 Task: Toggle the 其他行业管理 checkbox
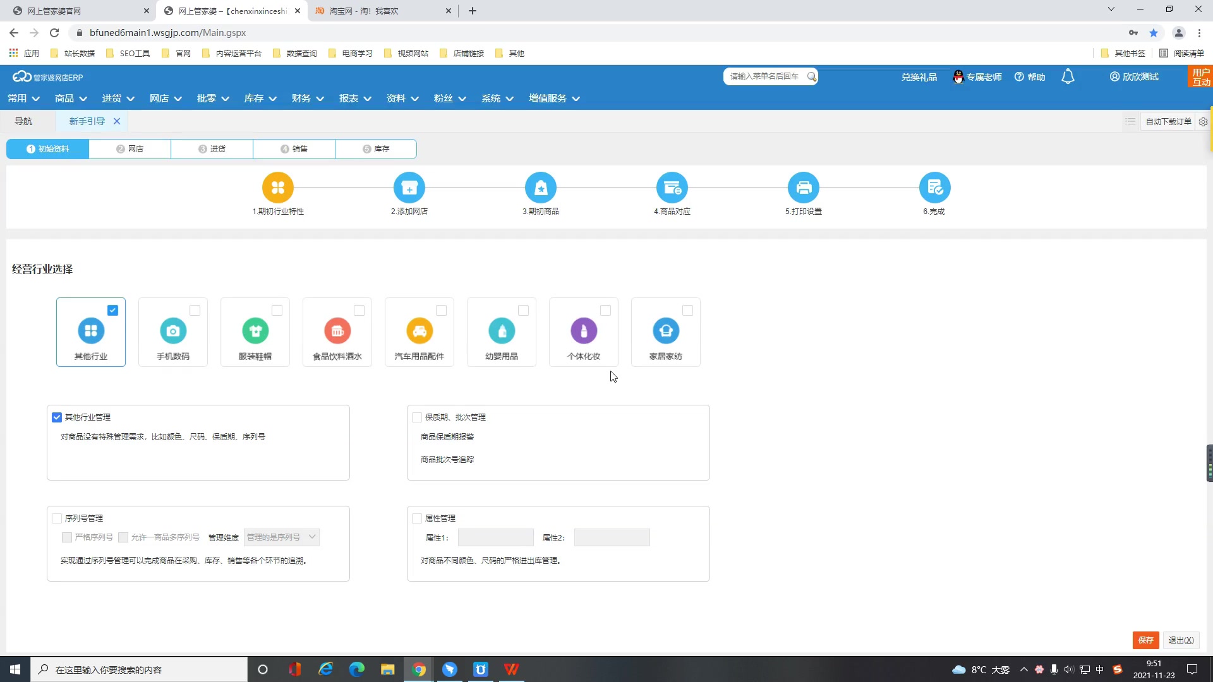click(x=57, y=417)
